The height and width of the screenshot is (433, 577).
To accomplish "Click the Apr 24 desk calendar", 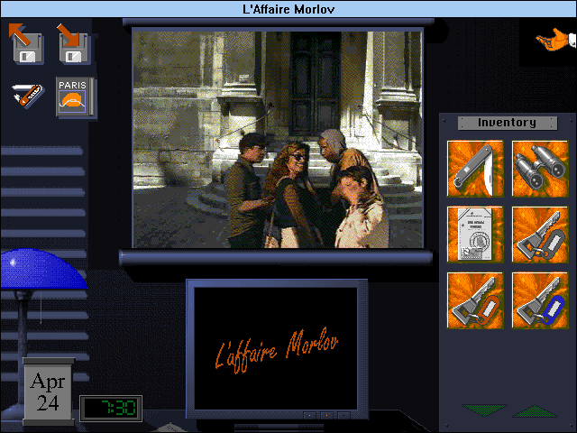I will pos(48,391).
